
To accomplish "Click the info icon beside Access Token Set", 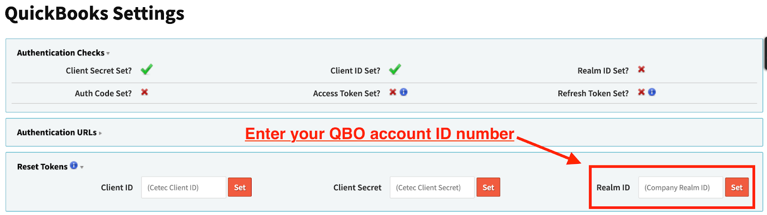I will coord(404,92).
